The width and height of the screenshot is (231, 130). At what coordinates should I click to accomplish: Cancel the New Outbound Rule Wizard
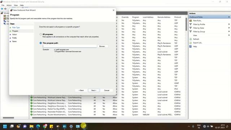(107, 90)
